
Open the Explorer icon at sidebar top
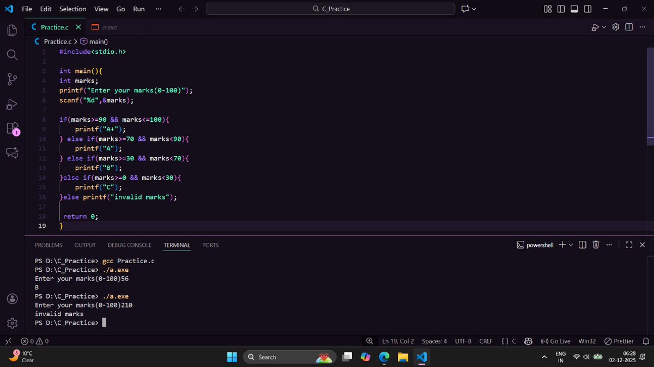pyautogui.click(x=12, y=30)
